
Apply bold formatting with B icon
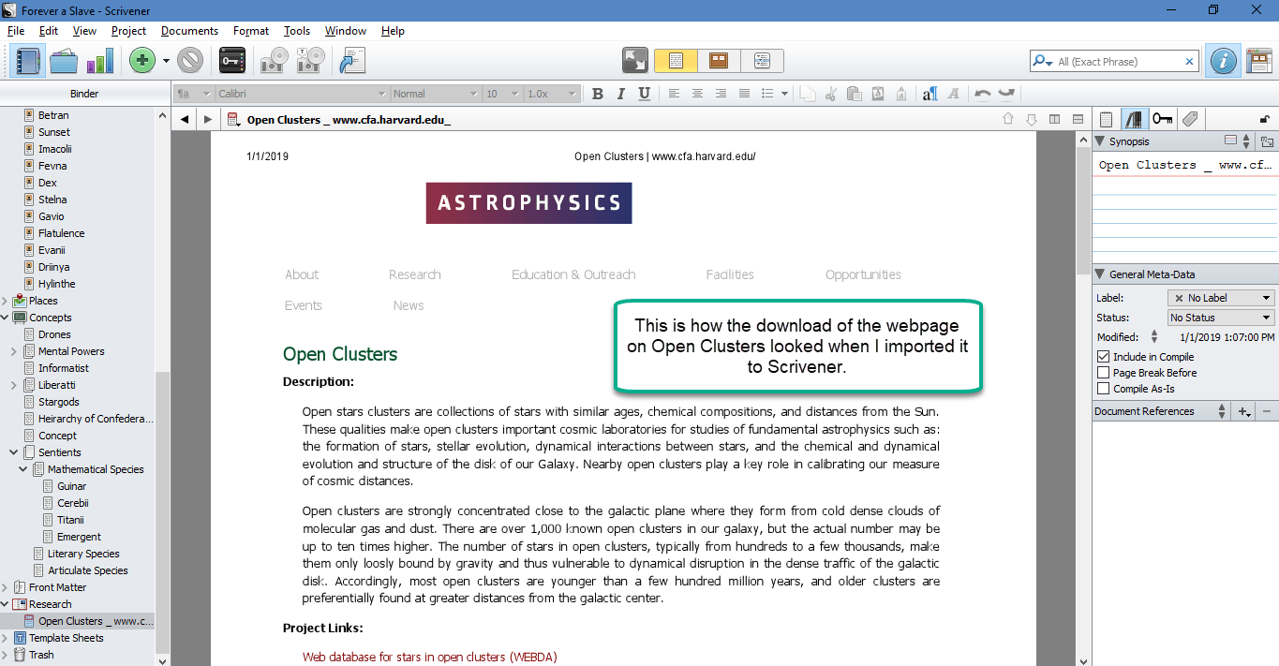point(598,94)
